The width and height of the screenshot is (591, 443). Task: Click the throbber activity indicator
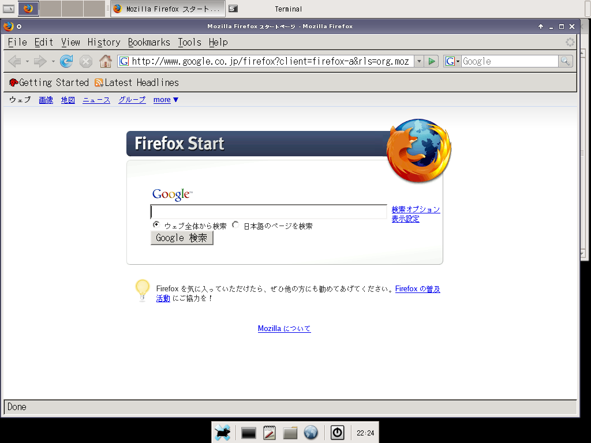tap(570, 42)
